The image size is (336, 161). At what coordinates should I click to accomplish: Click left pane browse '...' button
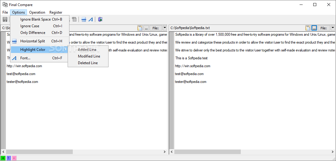pos(146,28)
